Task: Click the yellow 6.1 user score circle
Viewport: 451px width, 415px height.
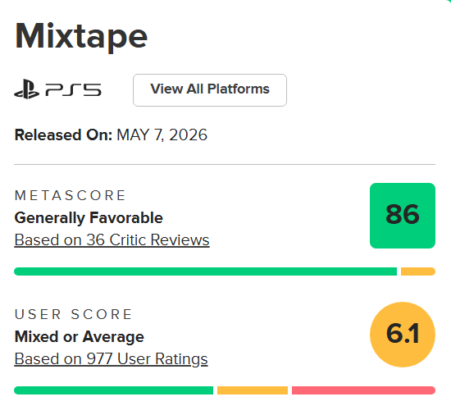Action: [x=403, y=335]
